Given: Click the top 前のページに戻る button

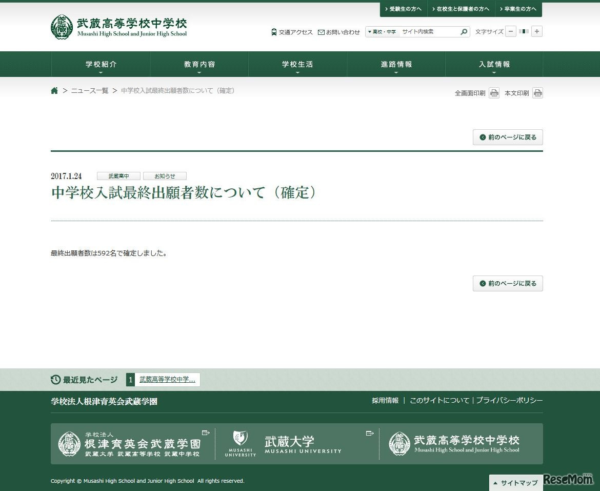Looking at the screenshot, I should 508,138.
